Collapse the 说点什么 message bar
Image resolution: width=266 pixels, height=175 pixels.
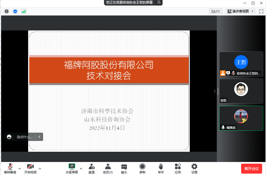[39, 137]
